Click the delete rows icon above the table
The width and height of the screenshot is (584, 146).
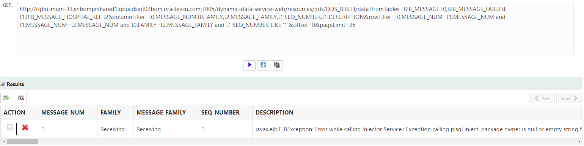(20, 98)
